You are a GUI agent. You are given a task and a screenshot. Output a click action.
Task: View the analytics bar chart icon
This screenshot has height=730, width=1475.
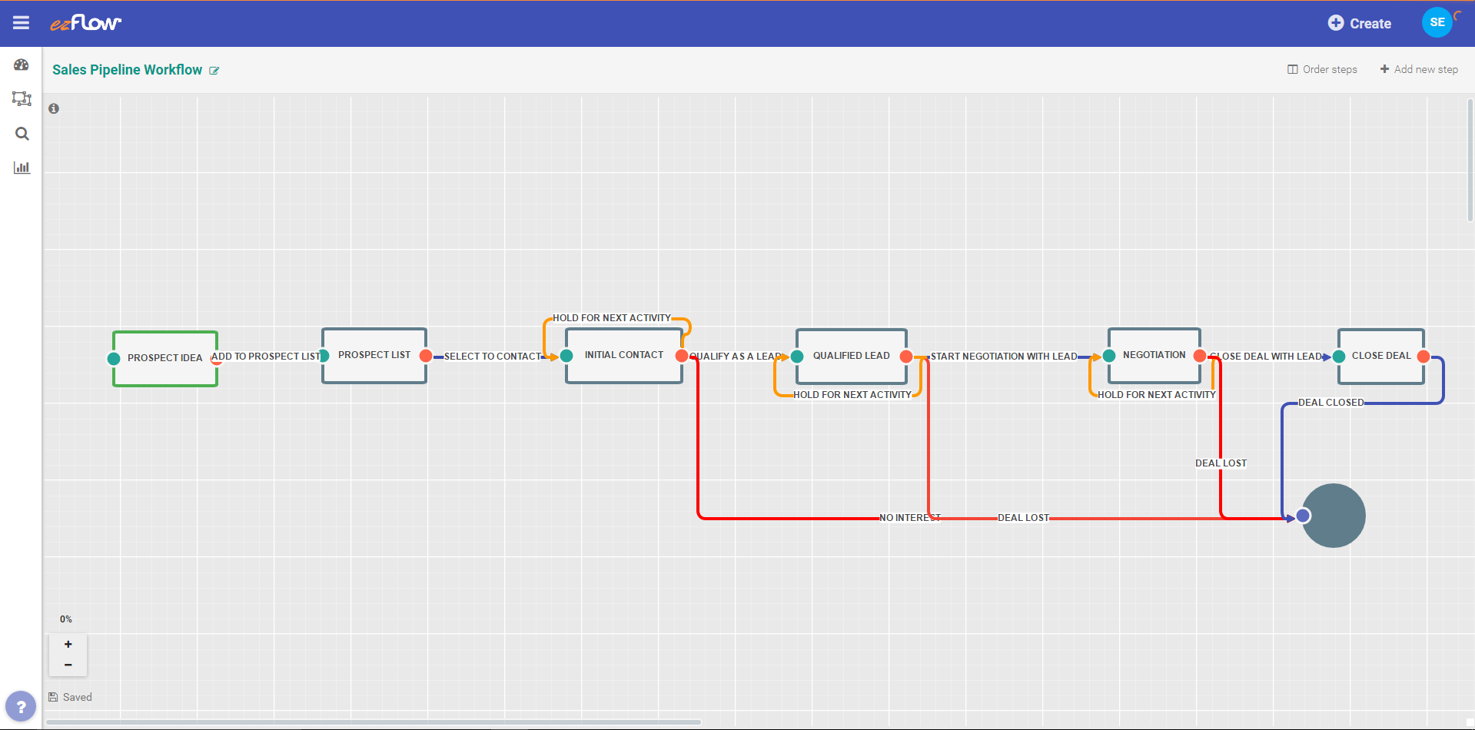(22, 167)
